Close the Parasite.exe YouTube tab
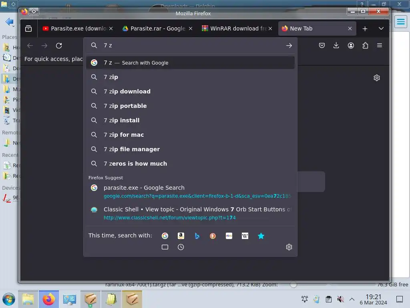This screenshot has height=308, width=410. click(111, 28)
